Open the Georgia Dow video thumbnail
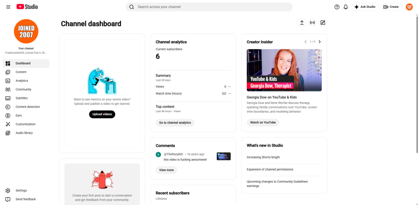Screen dimensions: 418x205 click(x=284, y=70)
